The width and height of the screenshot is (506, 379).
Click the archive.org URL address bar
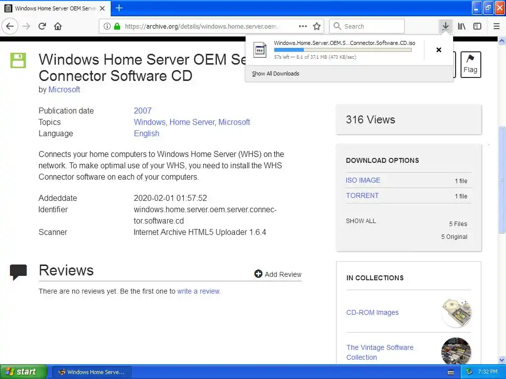pyautogui.click(x=203, y=27)
